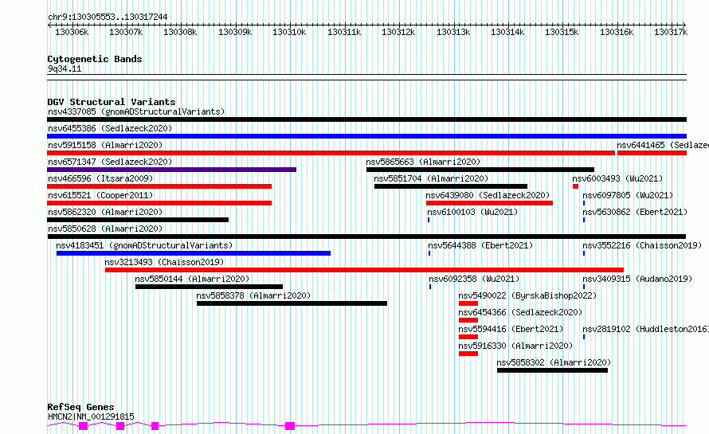Open the nsv6003493 (Wu2021) label
The image size is (709, 434).
click(x=617, y=178)
